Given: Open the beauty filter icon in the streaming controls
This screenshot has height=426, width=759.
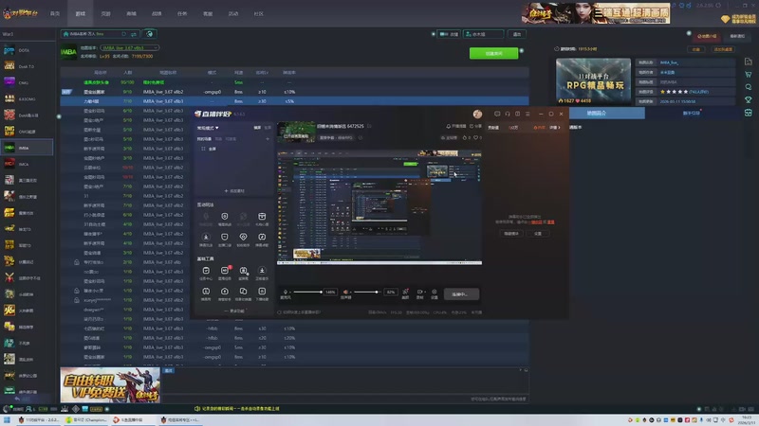Looking at the screenshot, I should (x=405, y=293).
